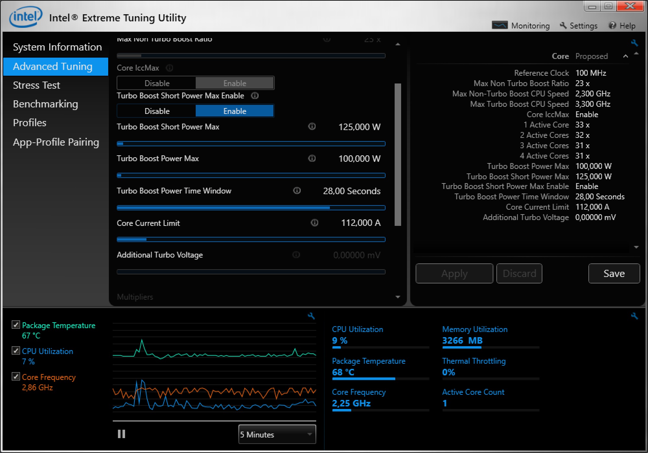648x453 pixels.
Task: Open Benchmarking section
Action: pos(45,104)
